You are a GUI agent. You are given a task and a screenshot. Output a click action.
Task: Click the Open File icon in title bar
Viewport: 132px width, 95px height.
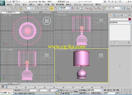11,2
